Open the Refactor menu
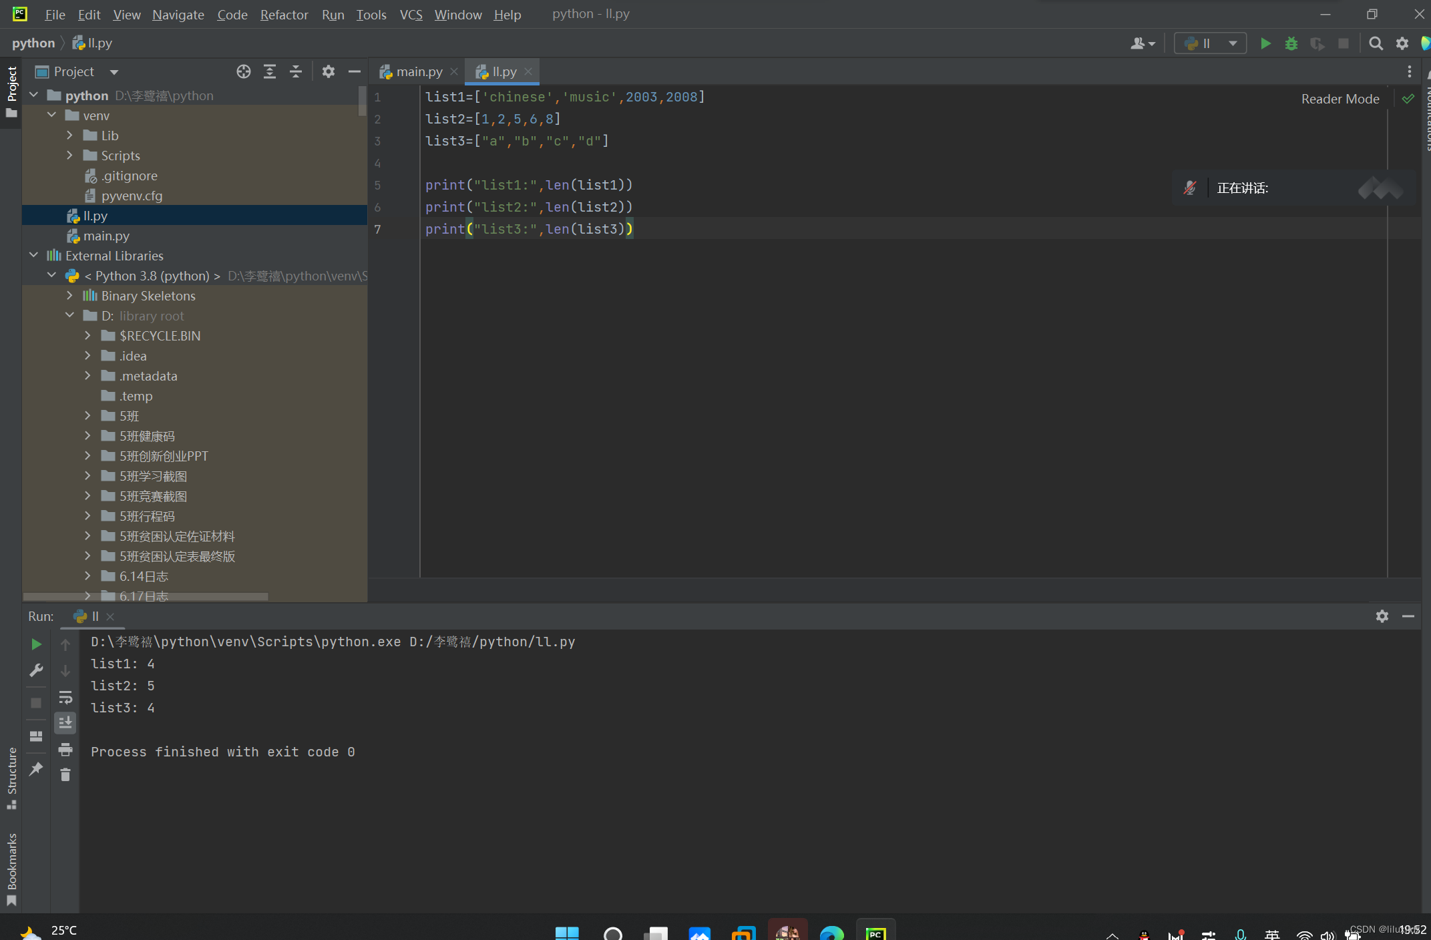This screenshot has height=940, width=1431. 284,15
